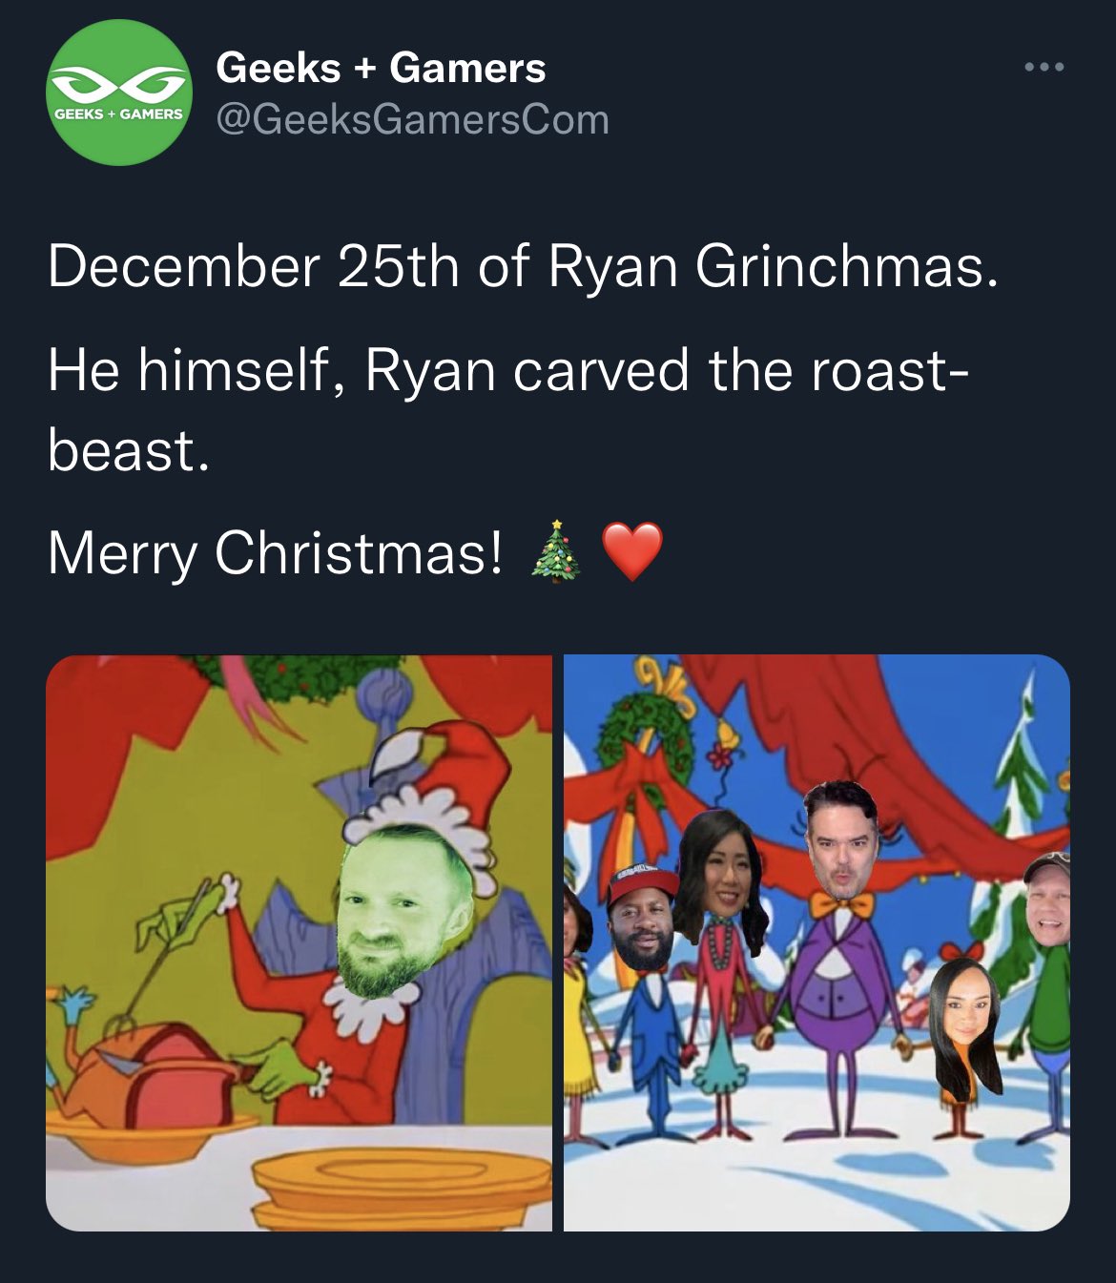Image resolution: width=1116 pixels, height=1283 pixels.
Task: Select the 'December 25th of Ryan Grinchmas.' line
Action: 524,266
